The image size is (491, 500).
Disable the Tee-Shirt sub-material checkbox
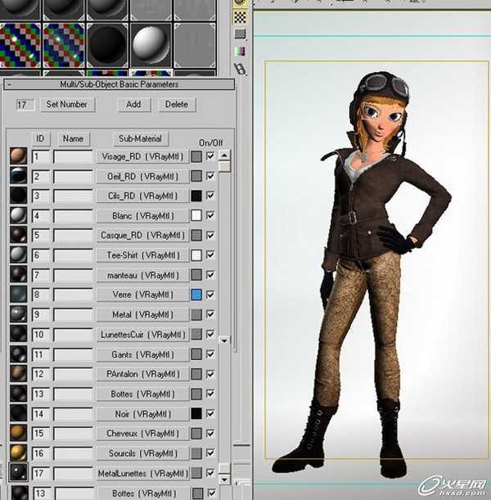coord(210,255)
